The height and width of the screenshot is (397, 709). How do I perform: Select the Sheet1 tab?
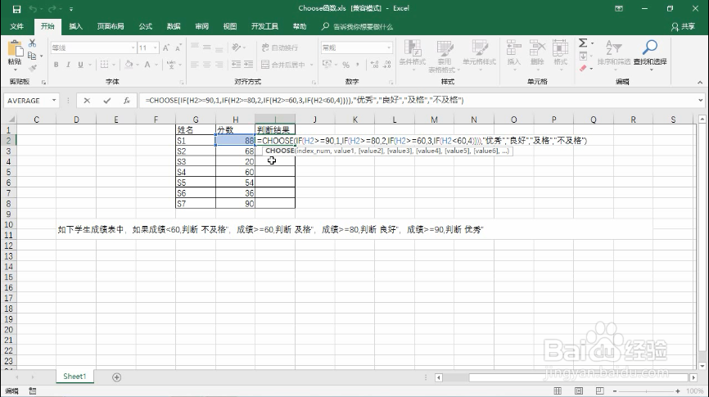75,377
